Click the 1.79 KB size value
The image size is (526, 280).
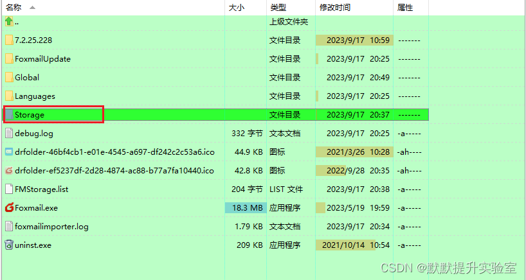249,227
